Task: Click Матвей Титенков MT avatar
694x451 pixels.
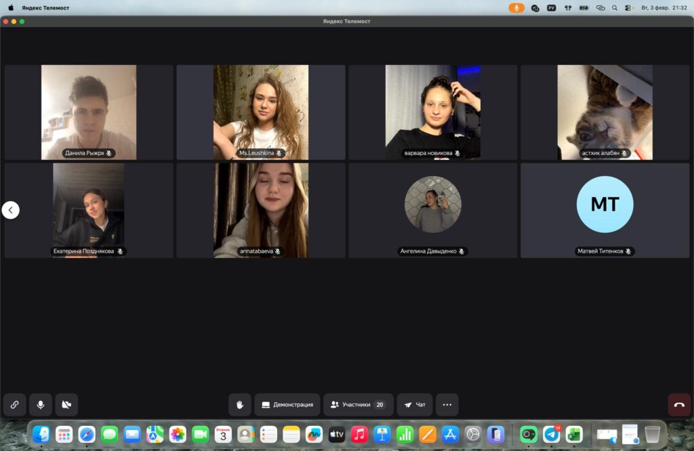Action: 605,204
